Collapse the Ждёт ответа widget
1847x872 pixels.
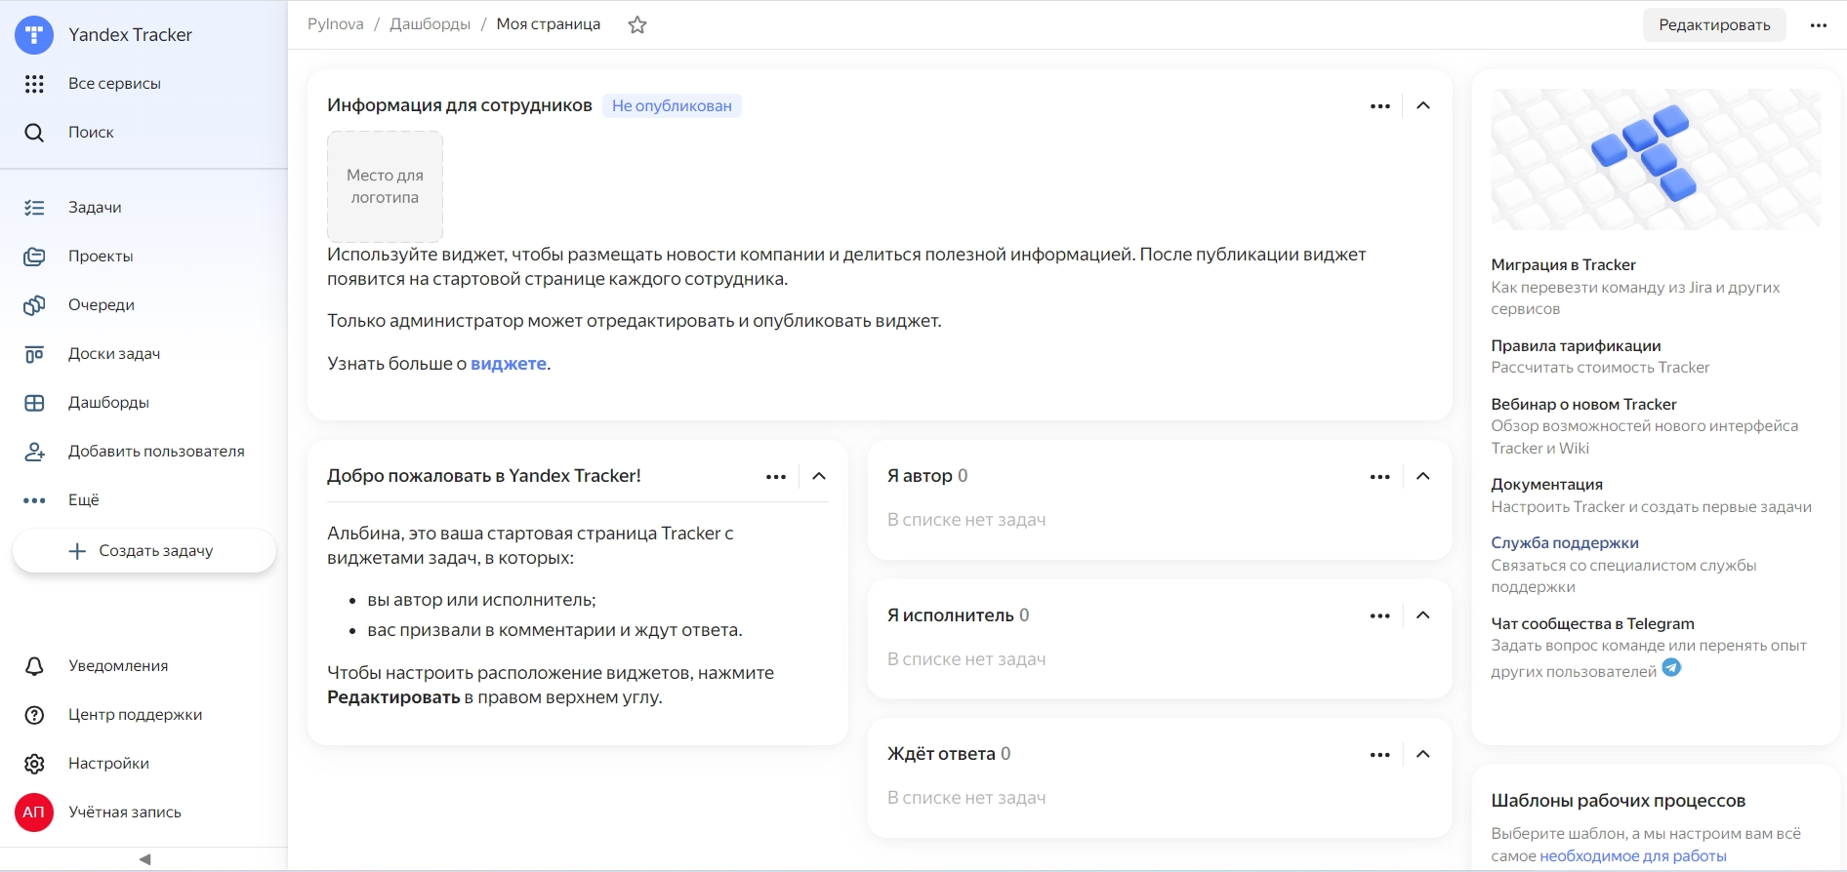coord(1423,755)
